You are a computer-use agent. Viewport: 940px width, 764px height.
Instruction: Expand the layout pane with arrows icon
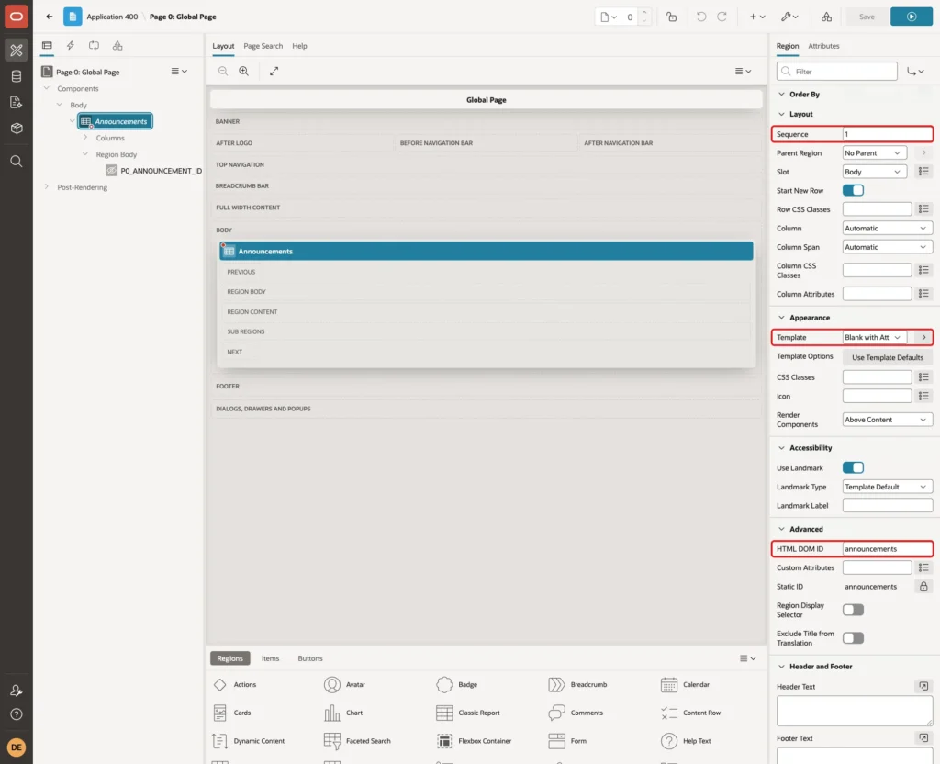[274, 71]
